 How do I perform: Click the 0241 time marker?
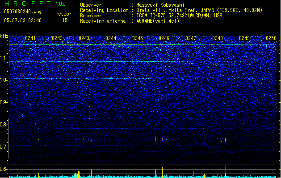tap(30, 38)
